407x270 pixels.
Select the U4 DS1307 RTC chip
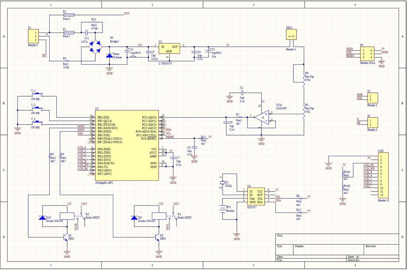point(256,197)
